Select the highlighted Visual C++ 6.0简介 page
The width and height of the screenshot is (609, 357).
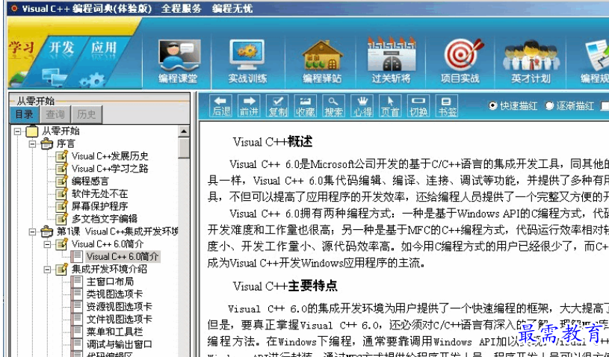click(x=123, y=256)
